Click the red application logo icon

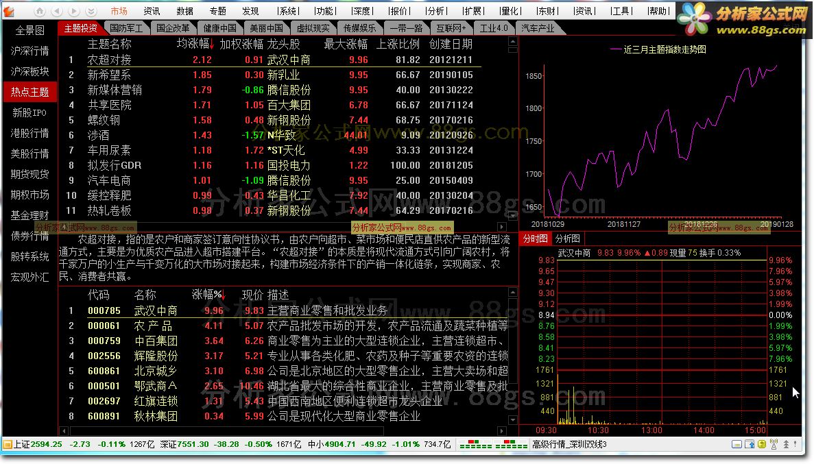[x=9, y=10]
